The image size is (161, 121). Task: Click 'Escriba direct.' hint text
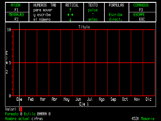click(x=115, y=17)
